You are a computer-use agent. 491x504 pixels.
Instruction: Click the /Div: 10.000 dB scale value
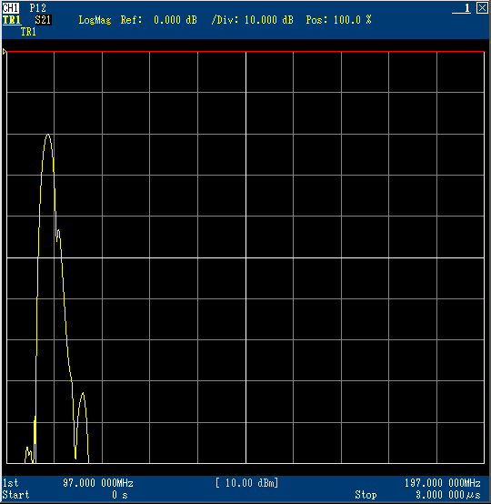pyautogui.click(x=252, y=20)
